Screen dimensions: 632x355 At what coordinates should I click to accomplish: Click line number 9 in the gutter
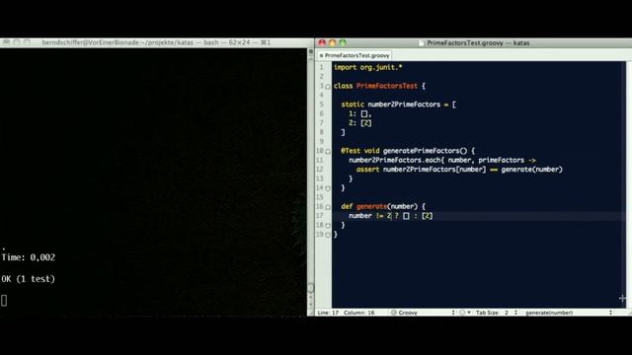[321, 141]
